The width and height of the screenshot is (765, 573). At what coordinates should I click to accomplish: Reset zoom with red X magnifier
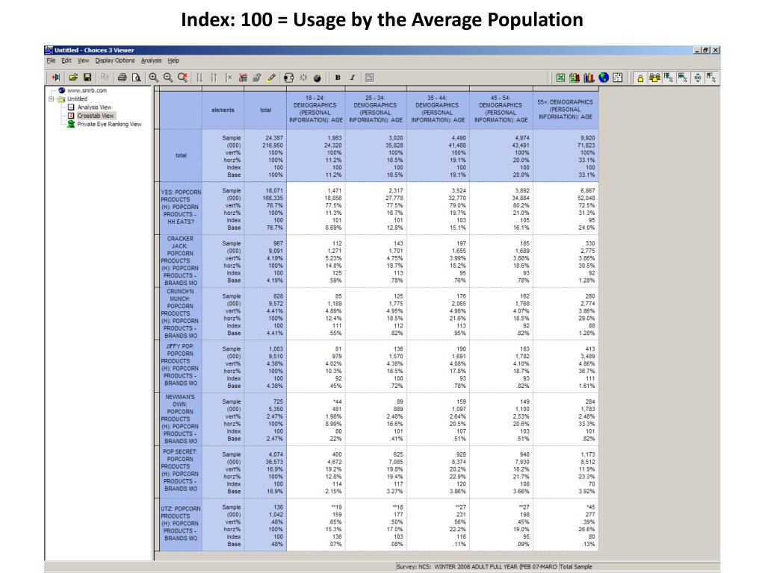pyautogui.click(x=182, y=78)
